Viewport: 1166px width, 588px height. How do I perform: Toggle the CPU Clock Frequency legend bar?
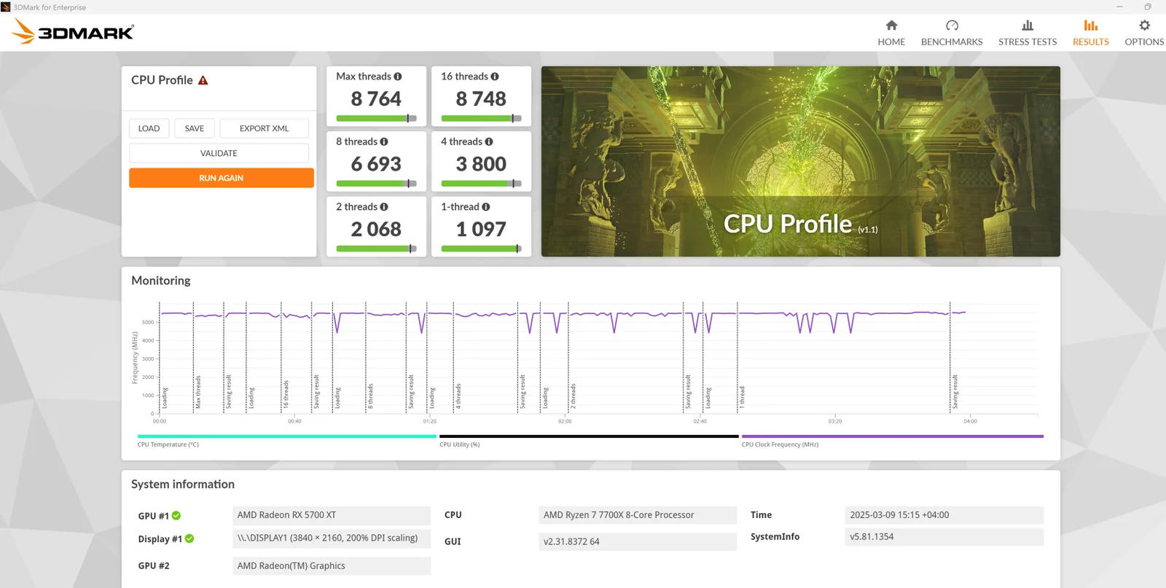[892, 436]
